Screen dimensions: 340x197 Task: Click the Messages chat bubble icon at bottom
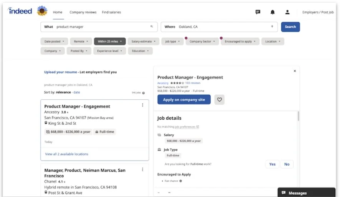(x=284, y=193)
